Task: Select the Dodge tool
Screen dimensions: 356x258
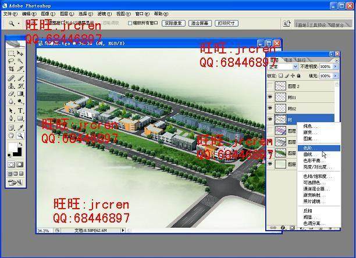Action: point(20,101)
